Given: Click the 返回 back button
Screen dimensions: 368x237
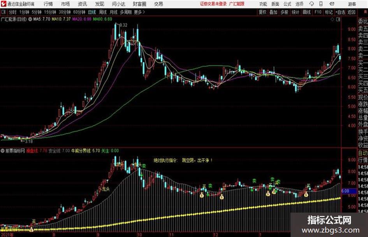Looking at the screenshot, I should coord(351,12).
